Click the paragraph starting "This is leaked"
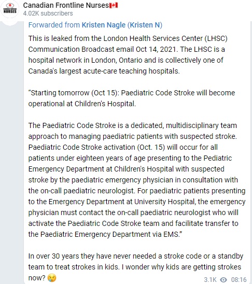Screen dimensions: 252x284 tap(128, 55)
